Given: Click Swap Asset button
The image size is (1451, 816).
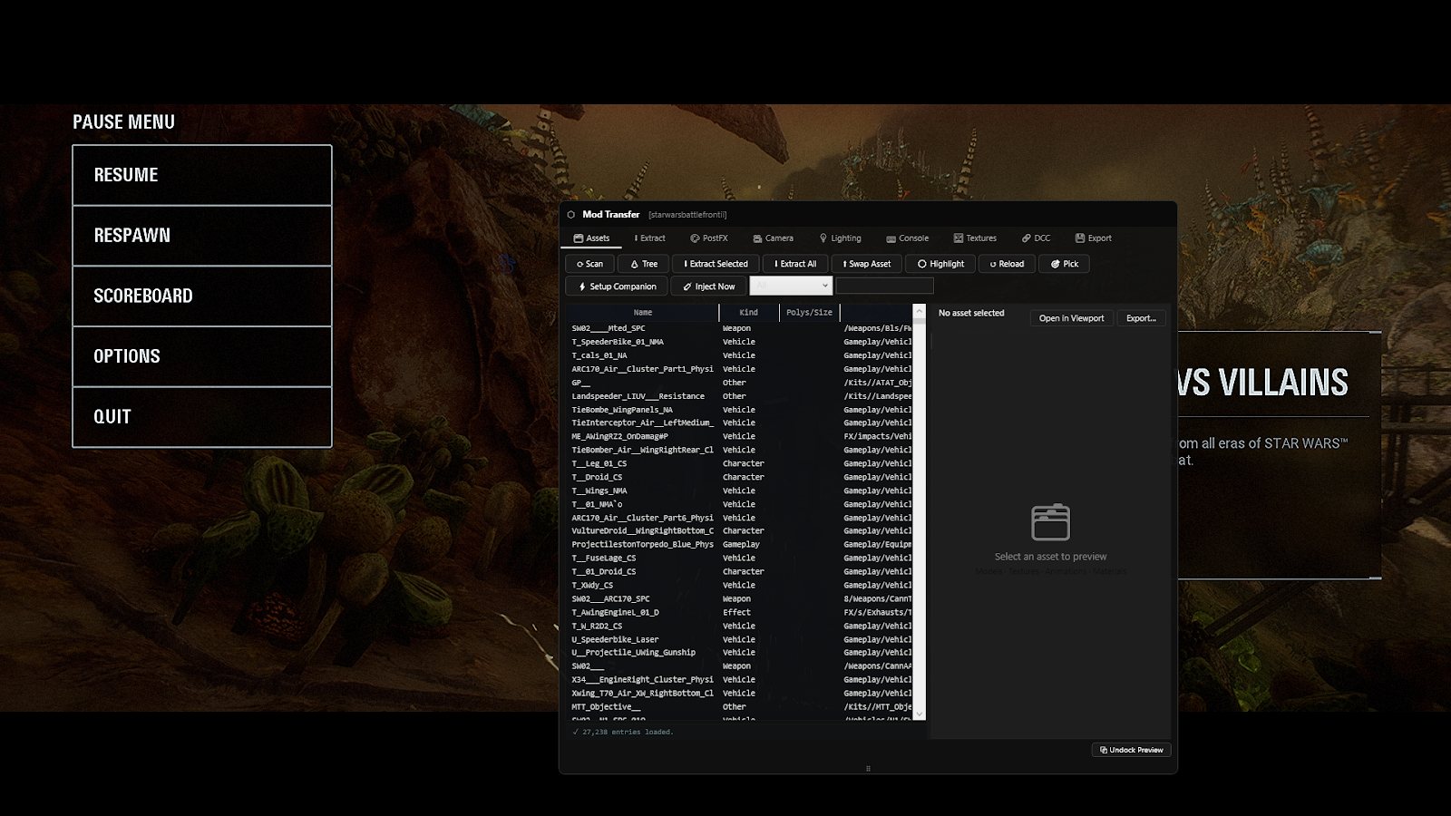Looking at the screenshot, I should click(x=866, y=264).
